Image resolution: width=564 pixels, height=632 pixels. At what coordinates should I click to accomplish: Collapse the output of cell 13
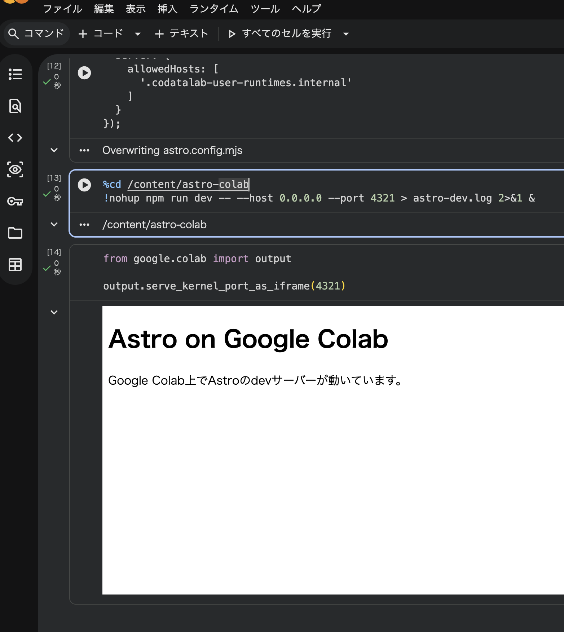point(54,225)
